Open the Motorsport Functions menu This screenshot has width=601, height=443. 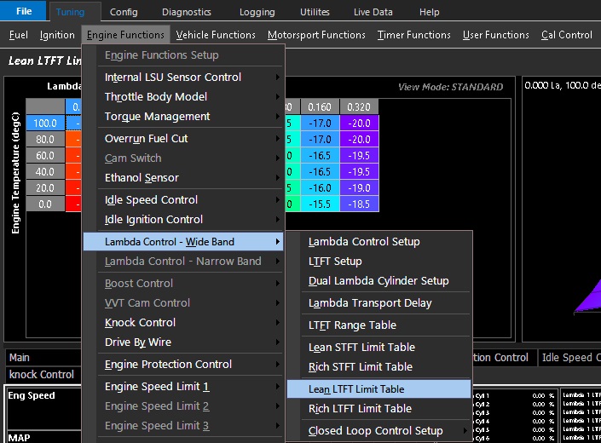[x=316, y=35]
